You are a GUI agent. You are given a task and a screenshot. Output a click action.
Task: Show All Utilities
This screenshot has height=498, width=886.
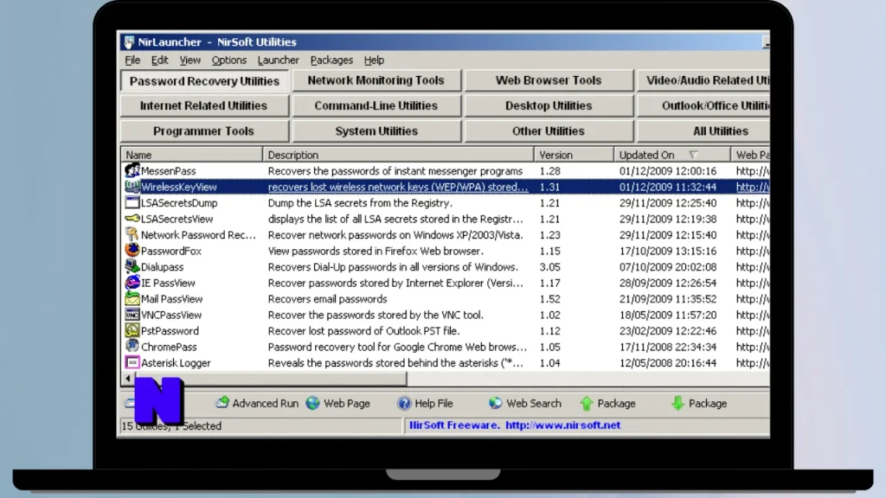point(703,131)
